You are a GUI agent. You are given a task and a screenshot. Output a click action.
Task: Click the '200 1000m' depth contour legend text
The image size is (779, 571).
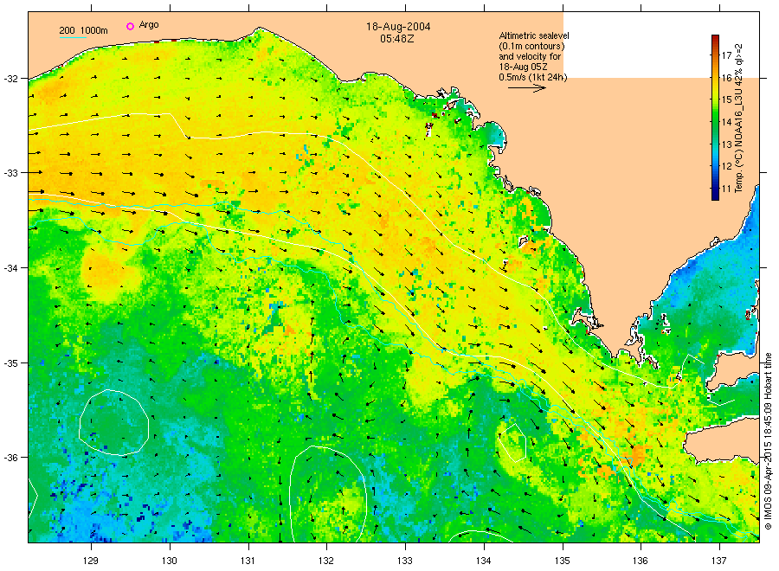point(83,30)
